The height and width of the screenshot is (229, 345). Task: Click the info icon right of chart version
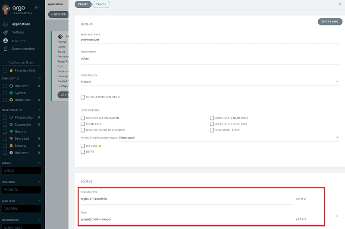[x=336, y=216]
